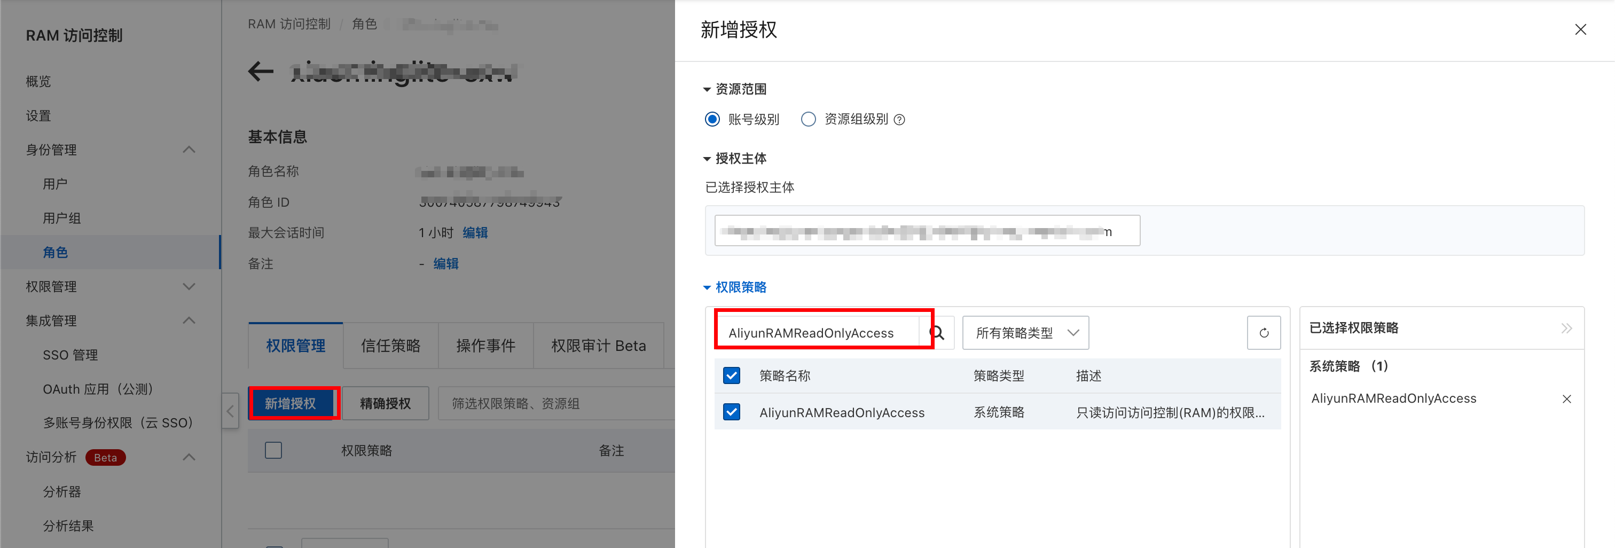The height and width of the screenshot is (548, 1615).
Task: Collapse the 身份管理 sidebar group
Action: point(189,150)
